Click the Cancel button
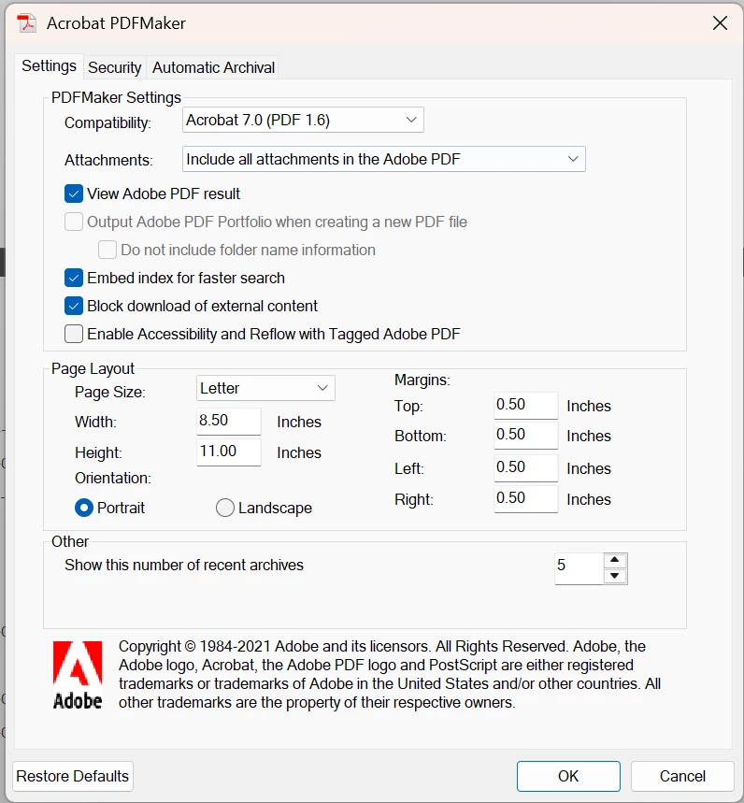 click(x=682, y=776)
